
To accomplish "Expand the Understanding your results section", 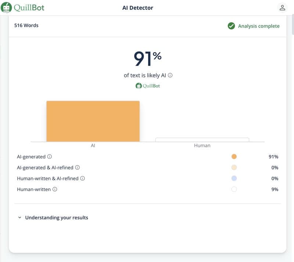I will 57,218.
